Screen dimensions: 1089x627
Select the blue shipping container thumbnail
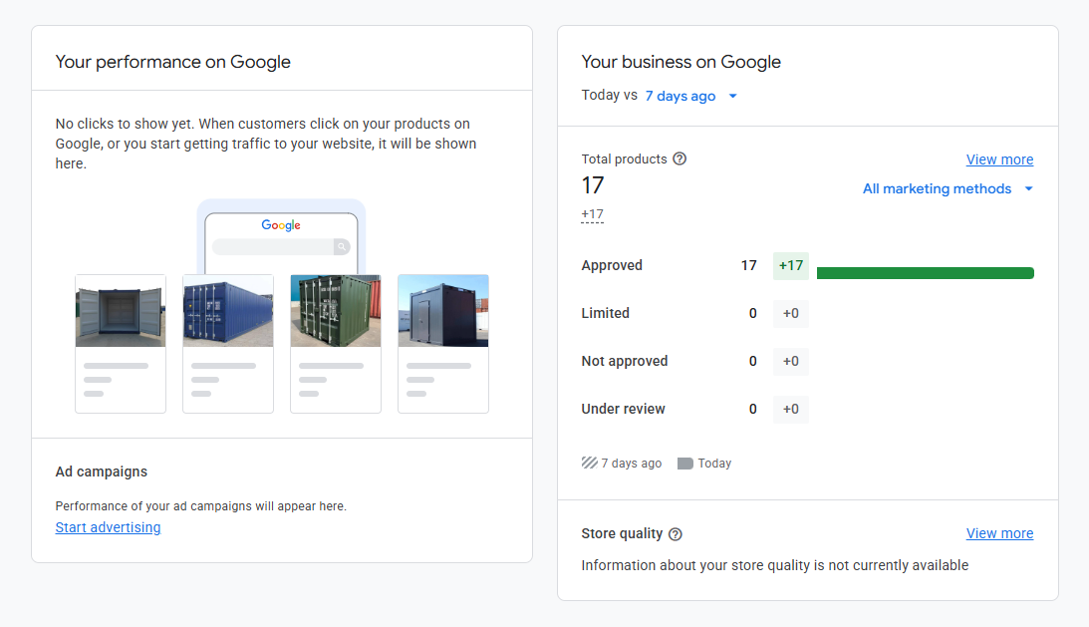click(x=228, y=311)
